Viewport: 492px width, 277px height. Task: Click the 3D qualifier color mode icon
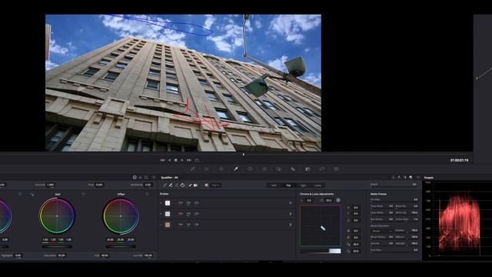click(207, 185)
